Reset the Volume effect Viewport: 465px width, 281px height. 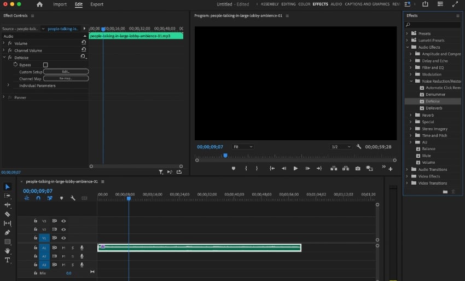pos(84,43)
